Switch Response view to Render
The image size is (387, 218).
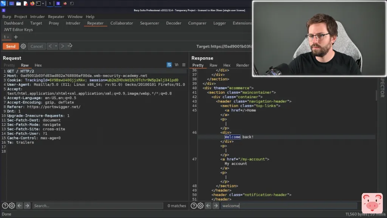tap(242, 65)
